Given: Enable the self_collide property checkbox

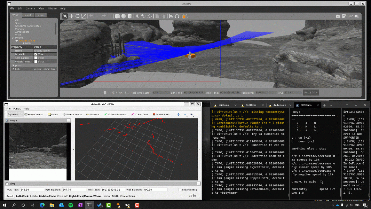Looking at the screenshot, I should (35, 58).
